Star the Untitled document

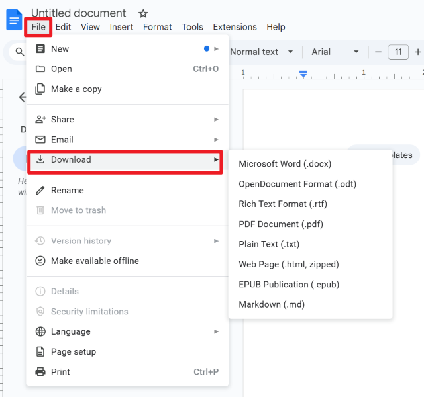143,13
